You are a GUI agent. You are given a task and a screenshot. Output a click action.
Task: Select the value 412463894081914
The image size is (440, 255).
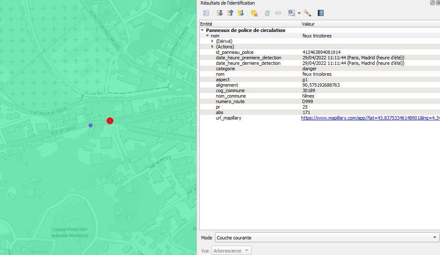pyautogui.click(x=322, y=53)
